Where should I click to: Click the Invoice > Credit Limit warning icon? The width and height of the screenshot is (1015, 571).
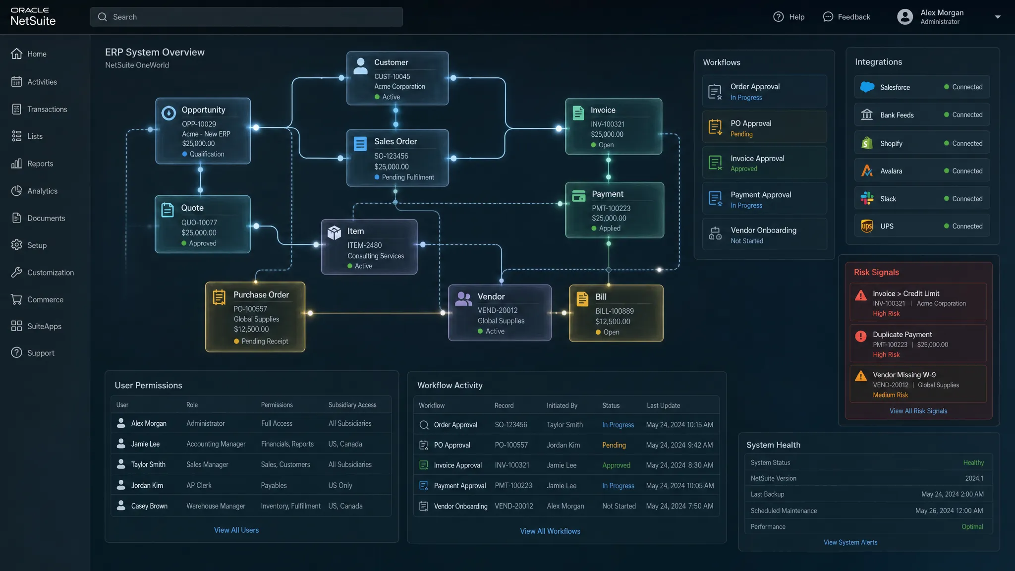861,295
